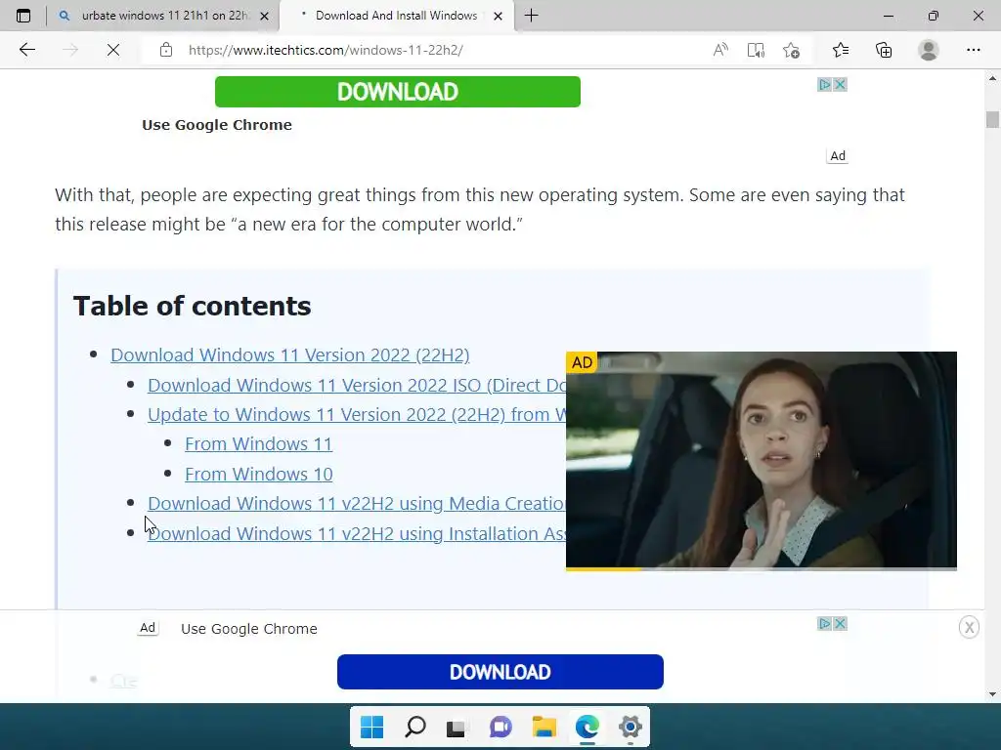Open Microsoft Edge taskbar icon

(x=588, y=727)
